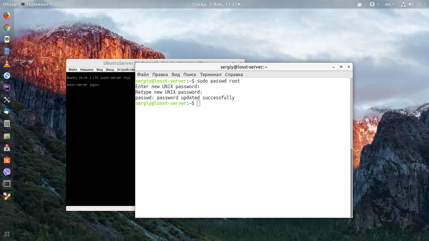Expand the 'en' keyboard layout selector
The image size is (429, 241).
tap(390, 4)
